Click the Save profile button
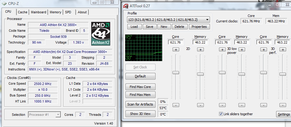291x127 pixels. click(149, 27)
